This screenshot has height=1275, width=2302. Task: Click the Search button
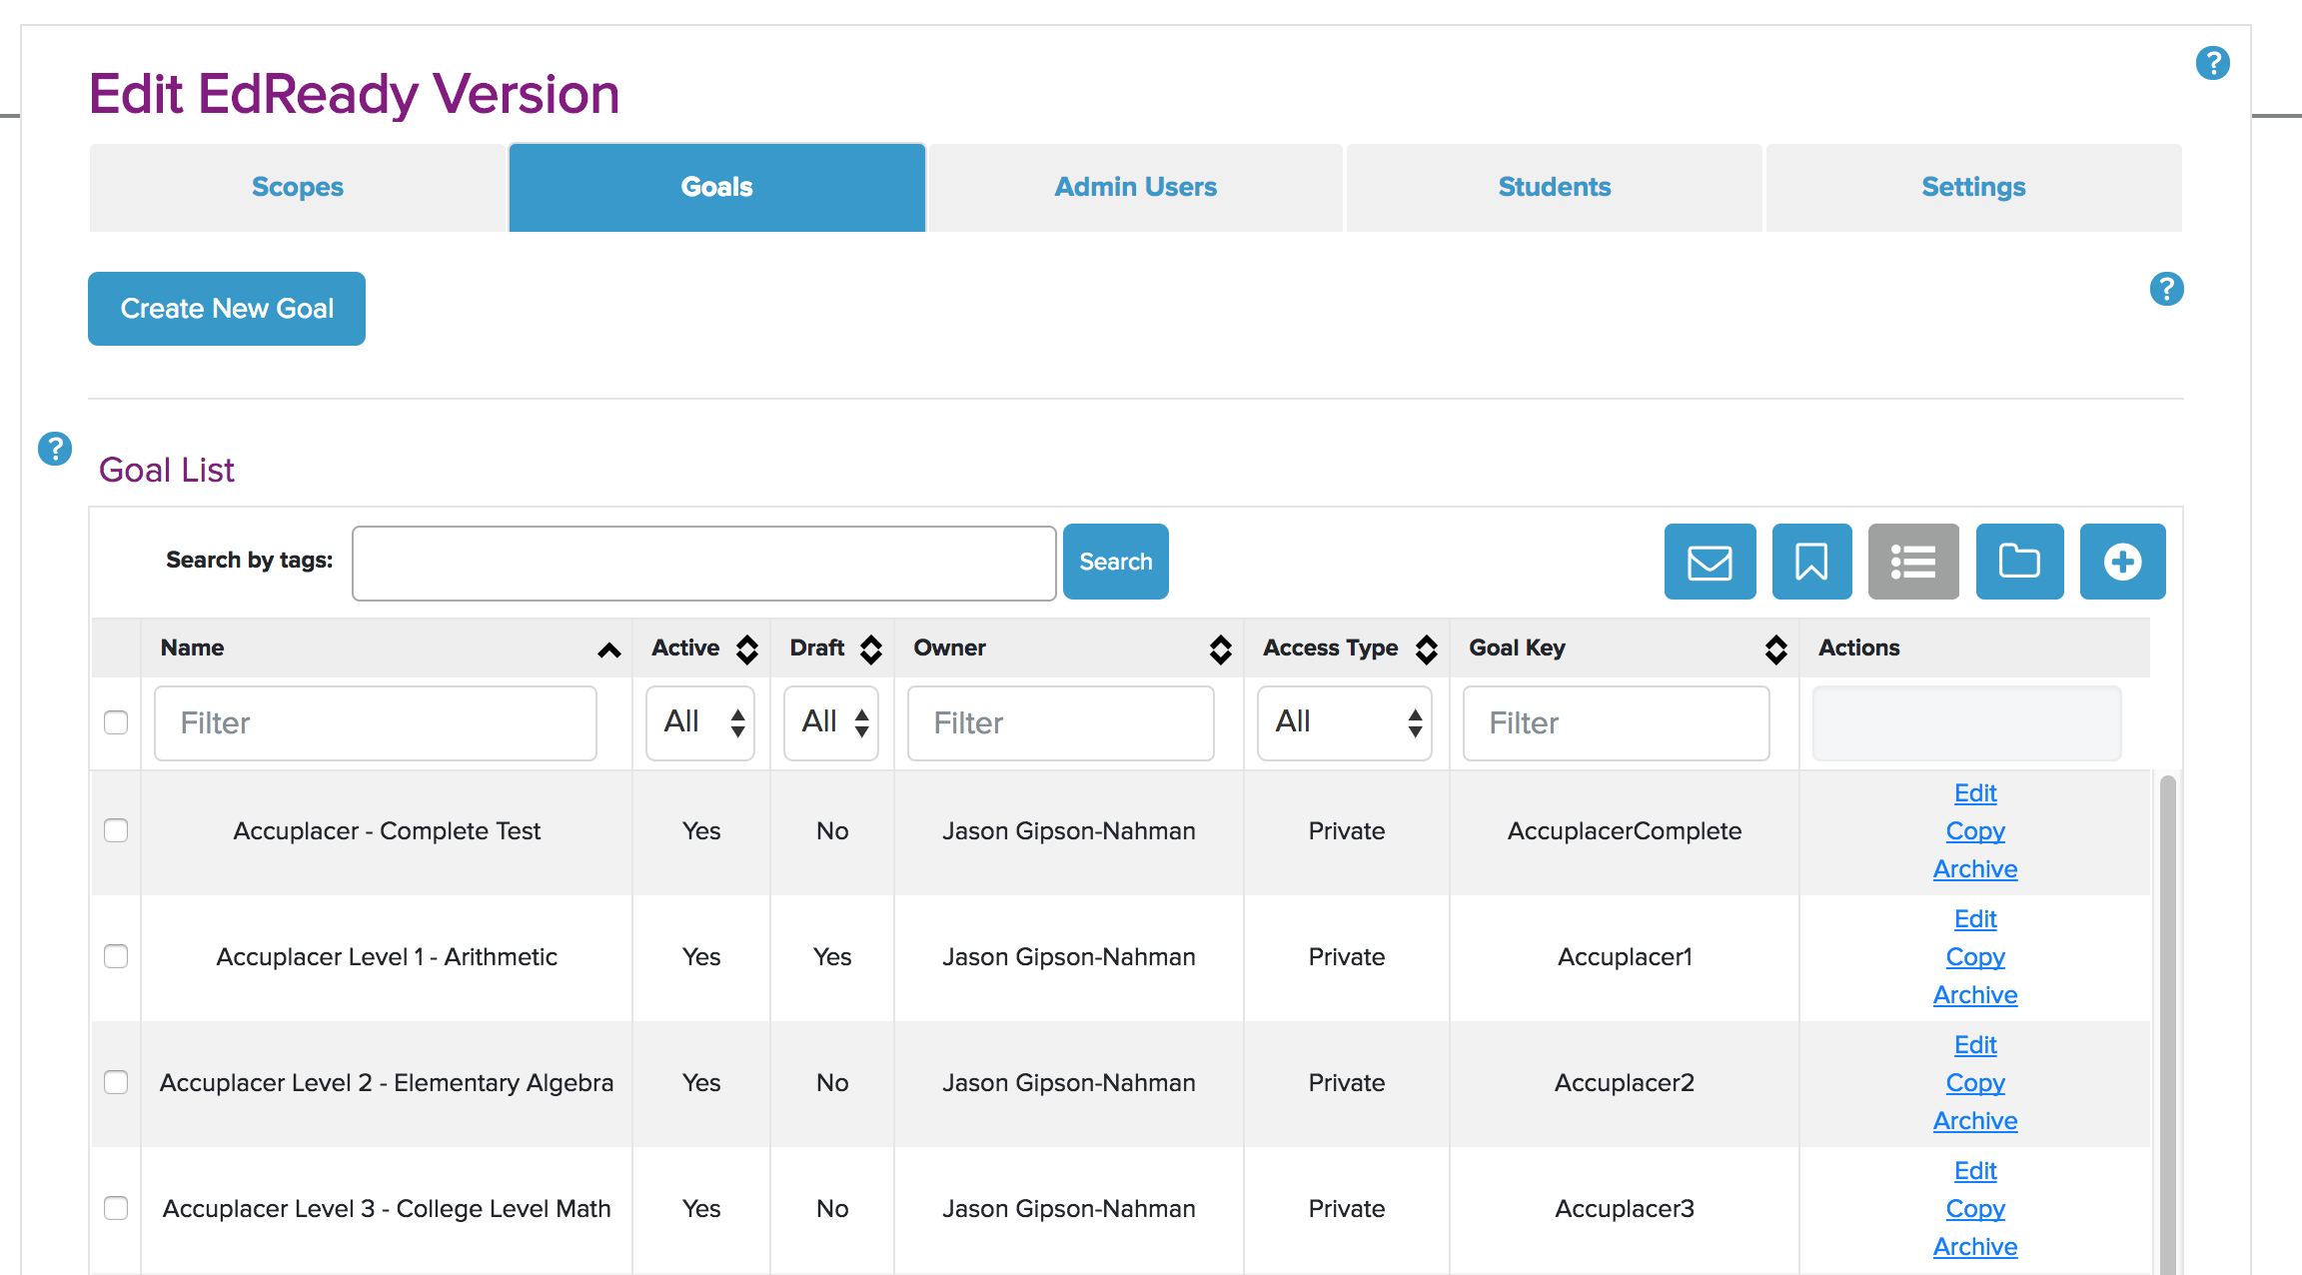(x=1116, y=562)
